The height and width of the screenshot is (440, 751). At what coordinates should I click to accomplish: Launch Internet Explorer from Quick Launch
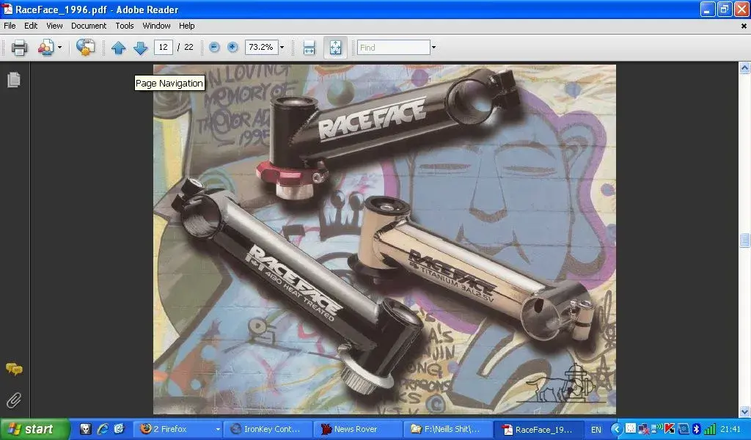pyautogui.click(x=103, y=429)
